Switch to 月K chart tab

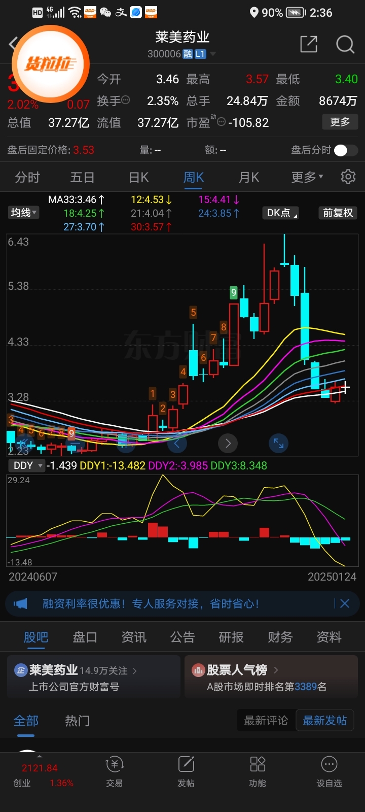click(x=249, y=177)
